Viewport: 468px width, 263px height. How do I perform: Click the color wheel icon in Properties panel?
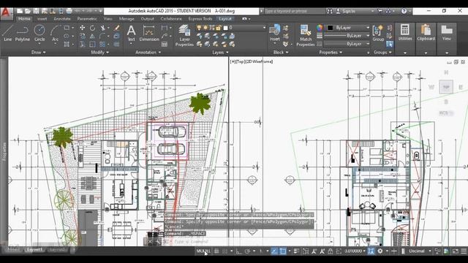tap(320, 28)
